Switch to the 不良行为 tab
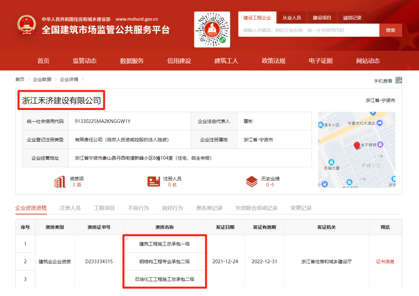Screen dimensions: 419x296 click(x=138, y=208)
